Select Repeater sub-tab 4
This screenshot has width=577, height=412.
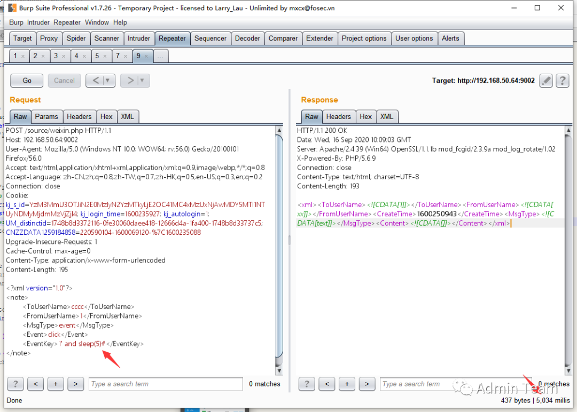coord(76,56)
